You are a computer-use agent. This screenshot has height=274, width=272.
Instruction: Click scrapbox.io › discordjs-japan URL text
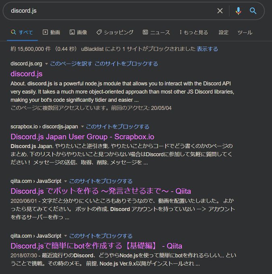point(44,127)
